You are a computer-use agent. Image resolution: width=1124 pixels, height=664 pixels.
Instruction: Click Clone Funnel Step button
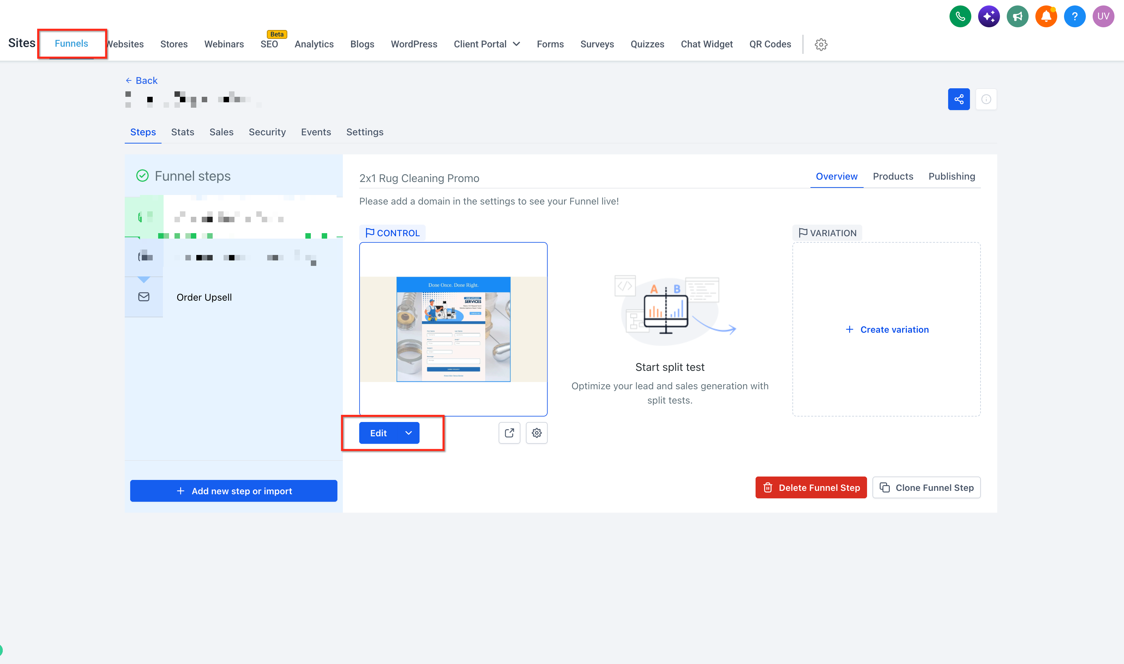click(926, 487)
